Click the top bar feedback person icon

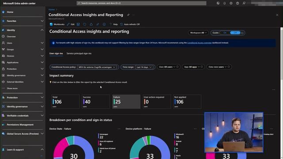click(244, 3)
